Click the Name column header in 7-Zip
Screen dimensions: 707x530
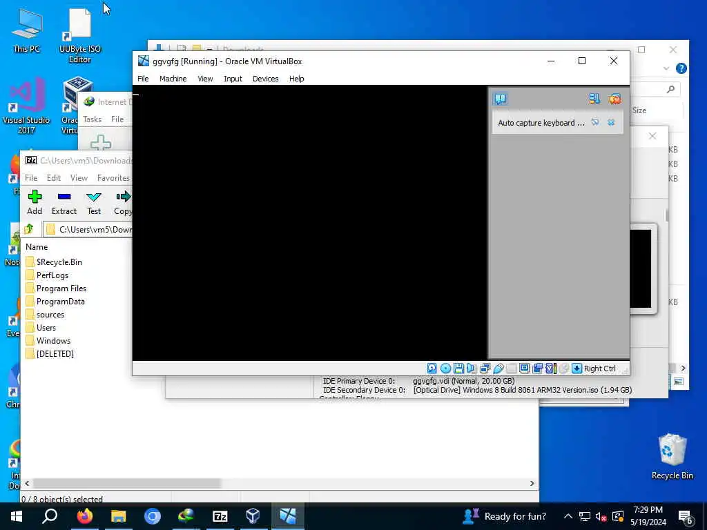(x=37, y=247)
